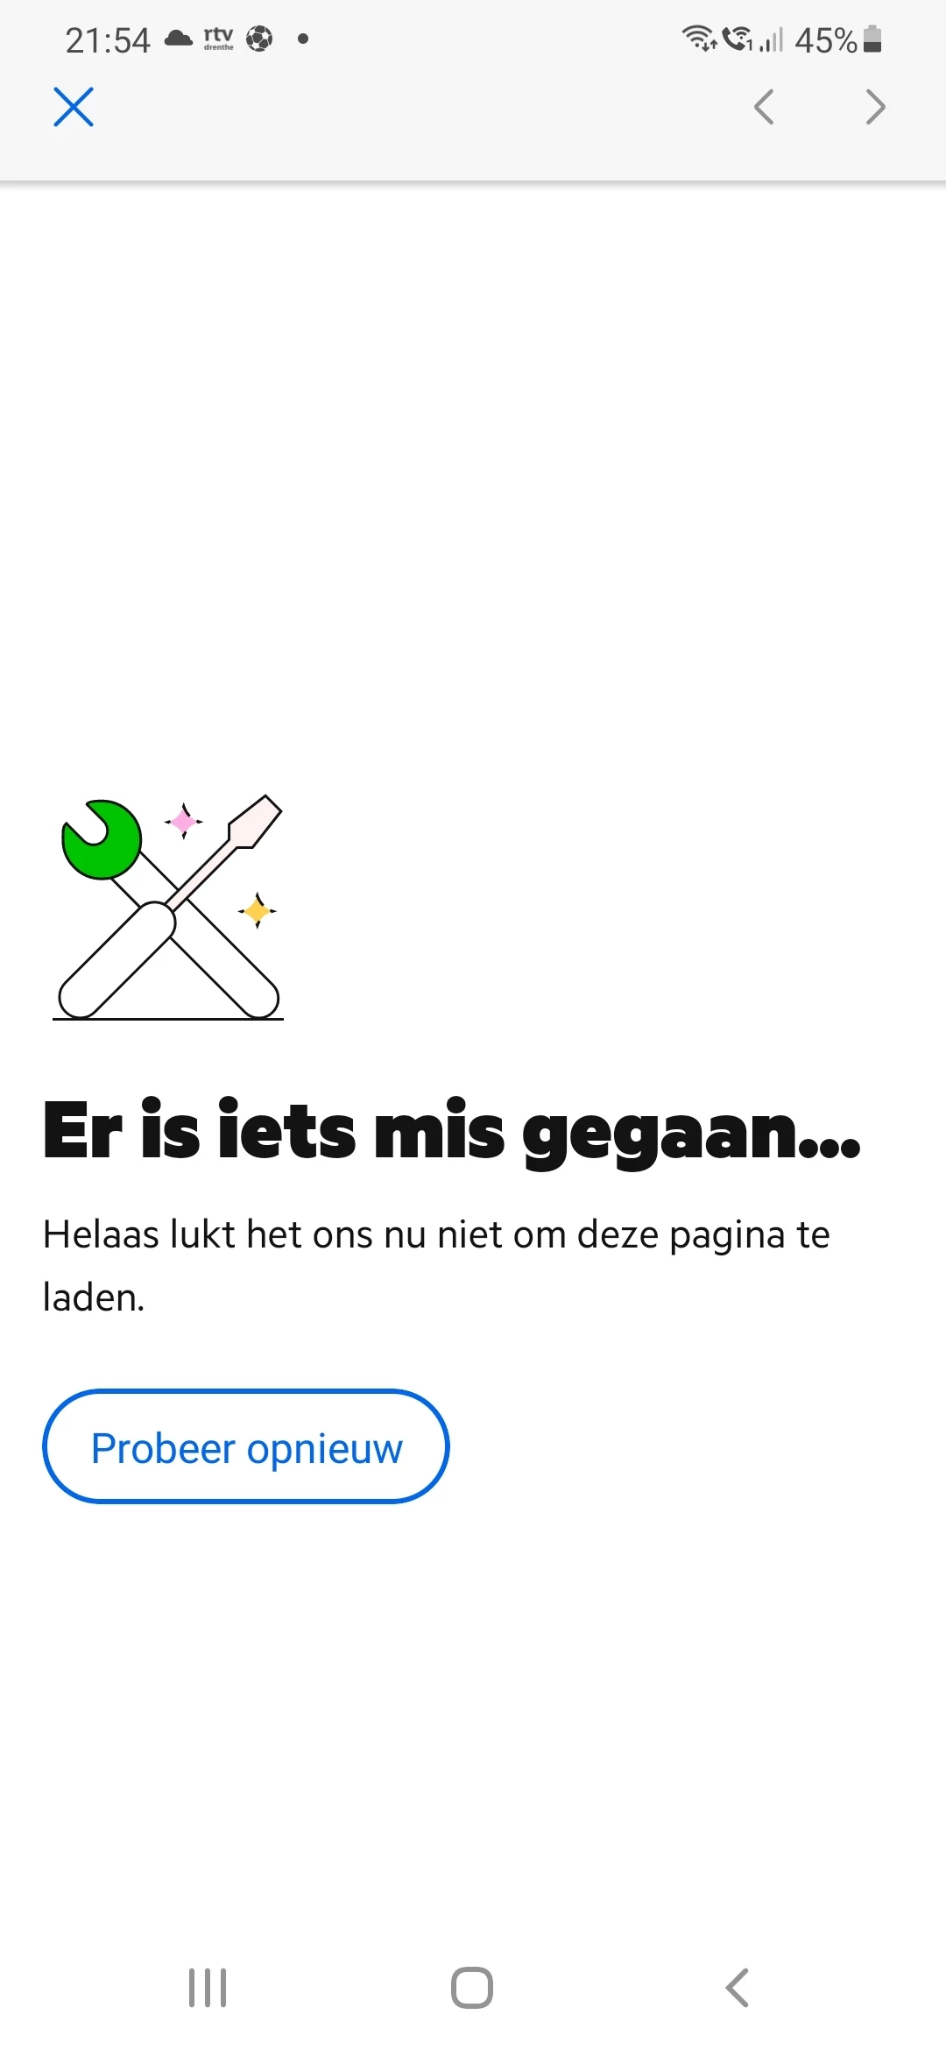Image resolution: width=946 pixels, height=2050 pixels.
Task: Tap the 21:54 clock in status bar
Action: pyautogui.click(x=108, y=40)
